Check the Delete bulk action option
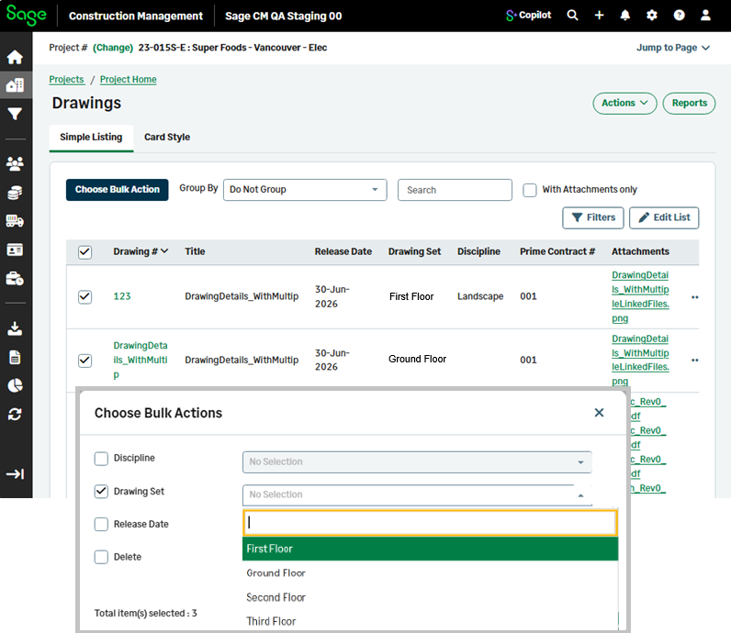 tap(101, 557)
